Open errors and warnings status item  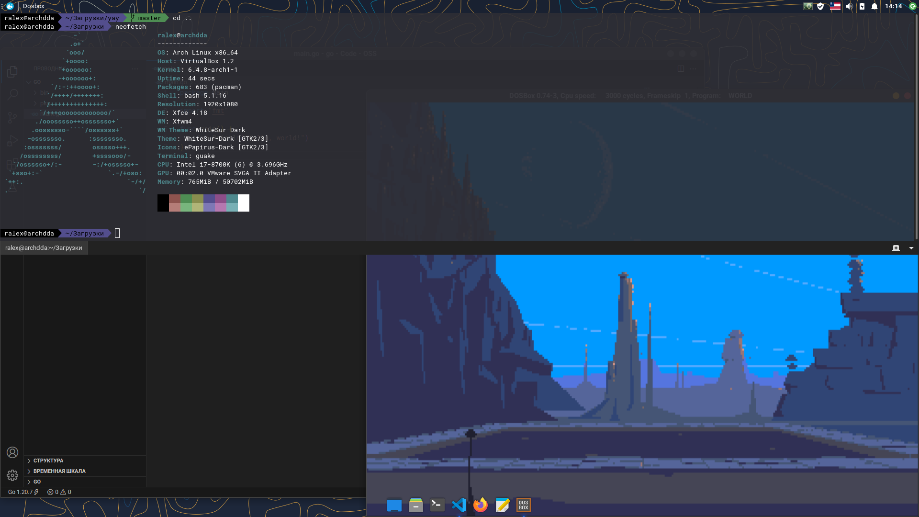point(59,492)
